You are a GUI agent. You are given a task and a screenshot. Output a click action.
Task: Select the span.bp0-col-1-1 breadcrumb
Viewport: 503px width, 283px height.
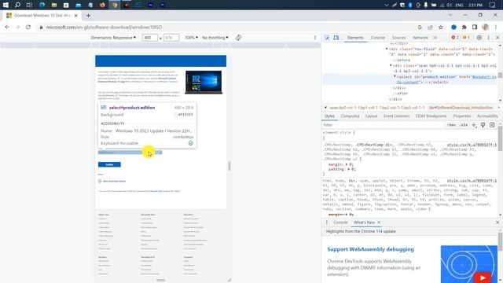[x=377, y=108]
